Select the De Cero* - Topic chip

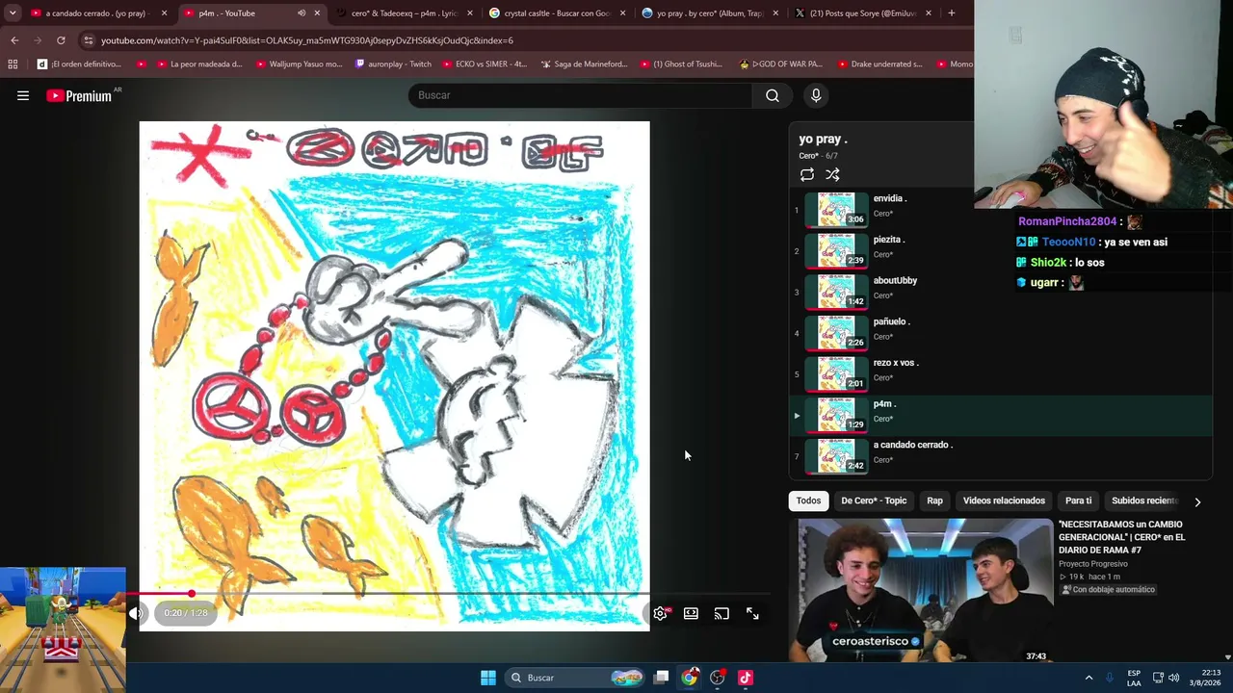click(x=874, y=500)
